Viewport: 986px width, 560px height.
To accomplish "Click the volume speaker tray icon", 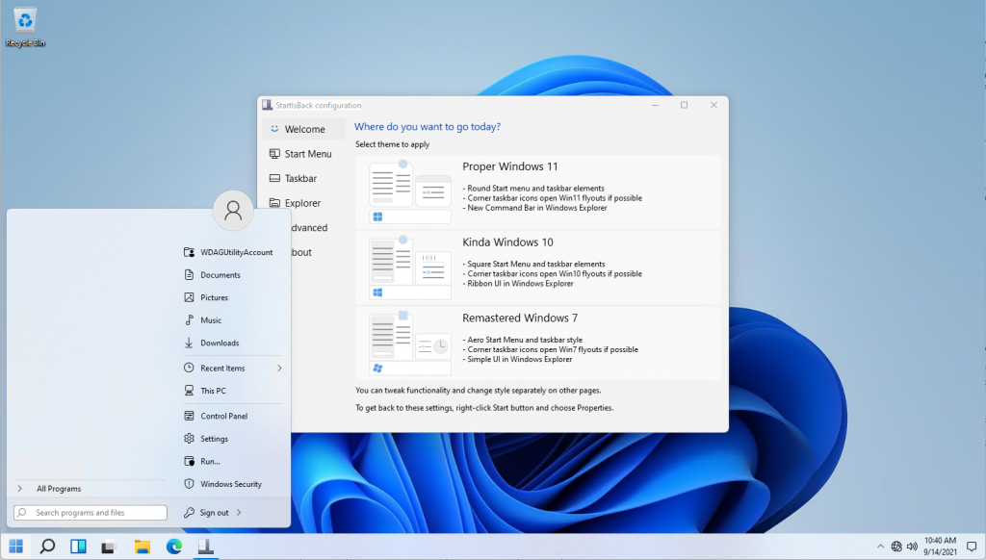I will [911, 547].
